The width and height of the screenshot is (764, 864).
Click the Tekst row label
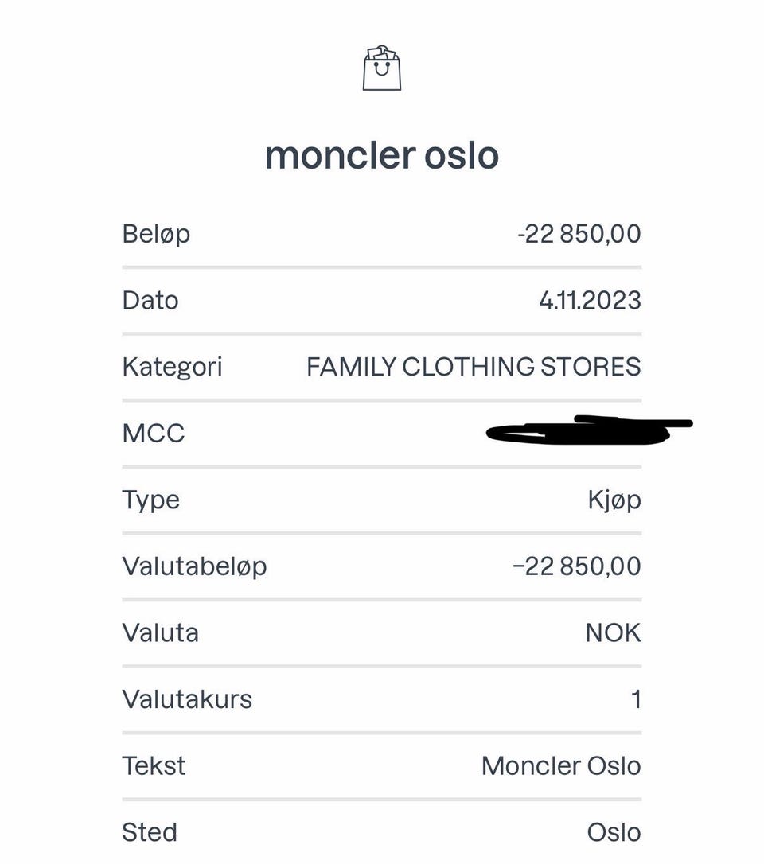(154, 765)
